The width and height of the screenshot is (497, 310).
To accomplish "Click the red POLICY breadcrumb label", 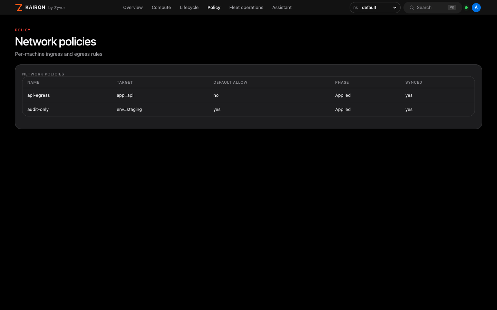I will pyautogui.click(x=23, y=30).
